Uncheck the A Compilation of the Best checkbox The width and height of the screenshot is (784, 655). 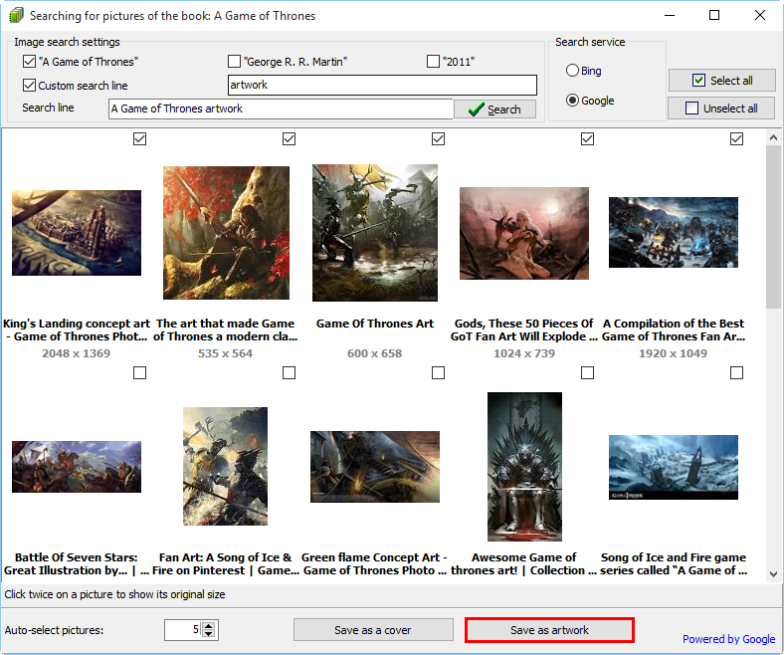(x=736, y=139)
